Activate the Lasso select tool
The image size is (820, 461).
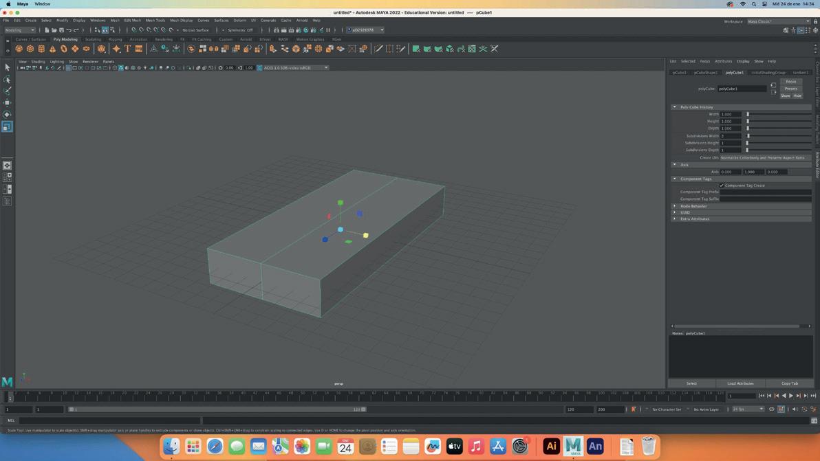click(x=7, y=80)
